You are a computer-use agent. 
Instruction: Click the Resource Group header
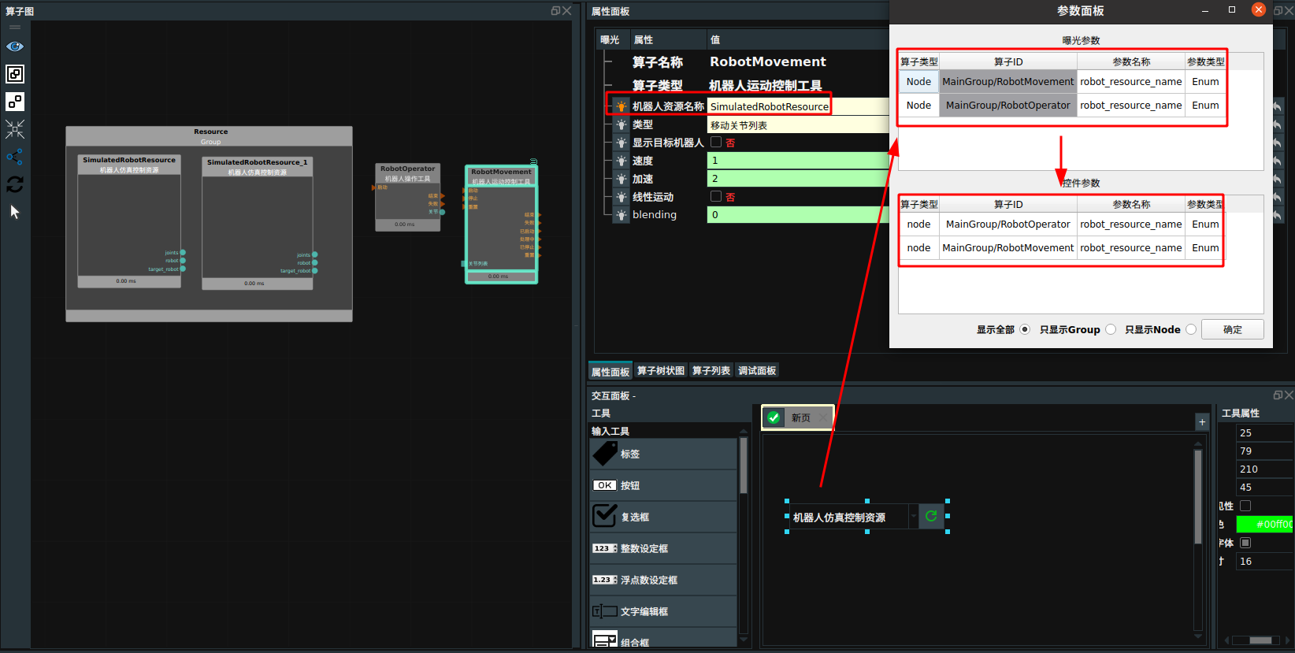pyautogui.click(x=210, y=136)
